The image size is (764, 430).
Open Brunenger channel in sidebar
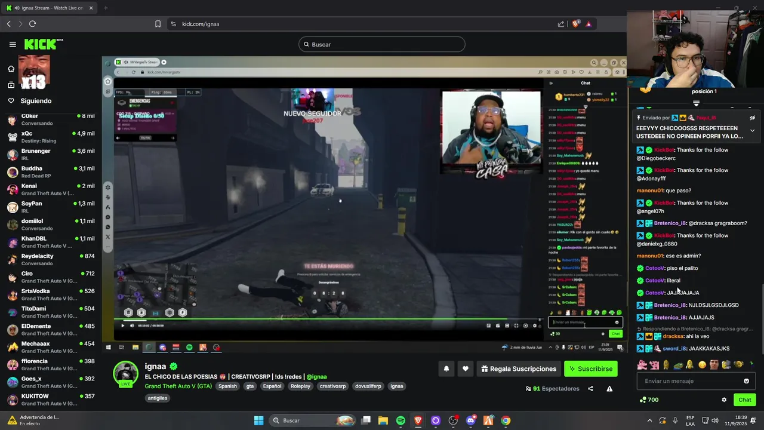(x=50, y=154)
